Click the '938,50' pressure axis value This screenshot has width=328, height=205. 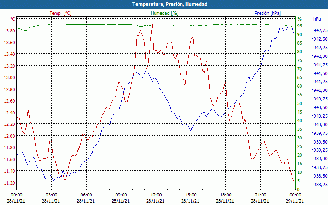pos(321,176)
